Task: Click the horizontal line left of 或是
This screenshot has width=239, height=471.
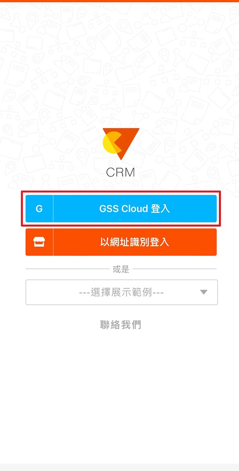Action: click(68, 269)
